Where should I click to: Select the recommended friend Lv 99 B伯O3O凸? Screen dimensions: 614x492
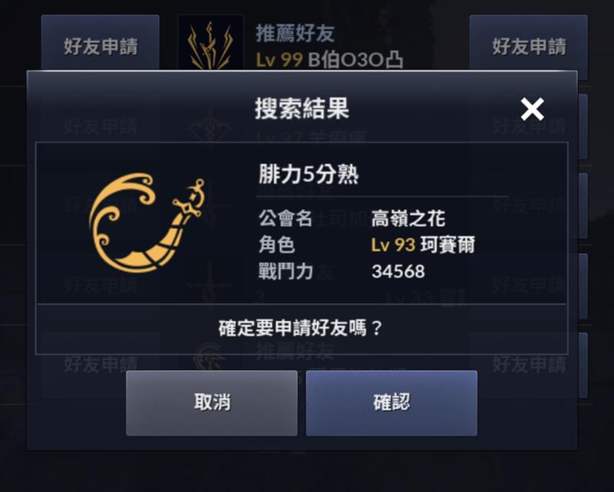tap(329, 60)
